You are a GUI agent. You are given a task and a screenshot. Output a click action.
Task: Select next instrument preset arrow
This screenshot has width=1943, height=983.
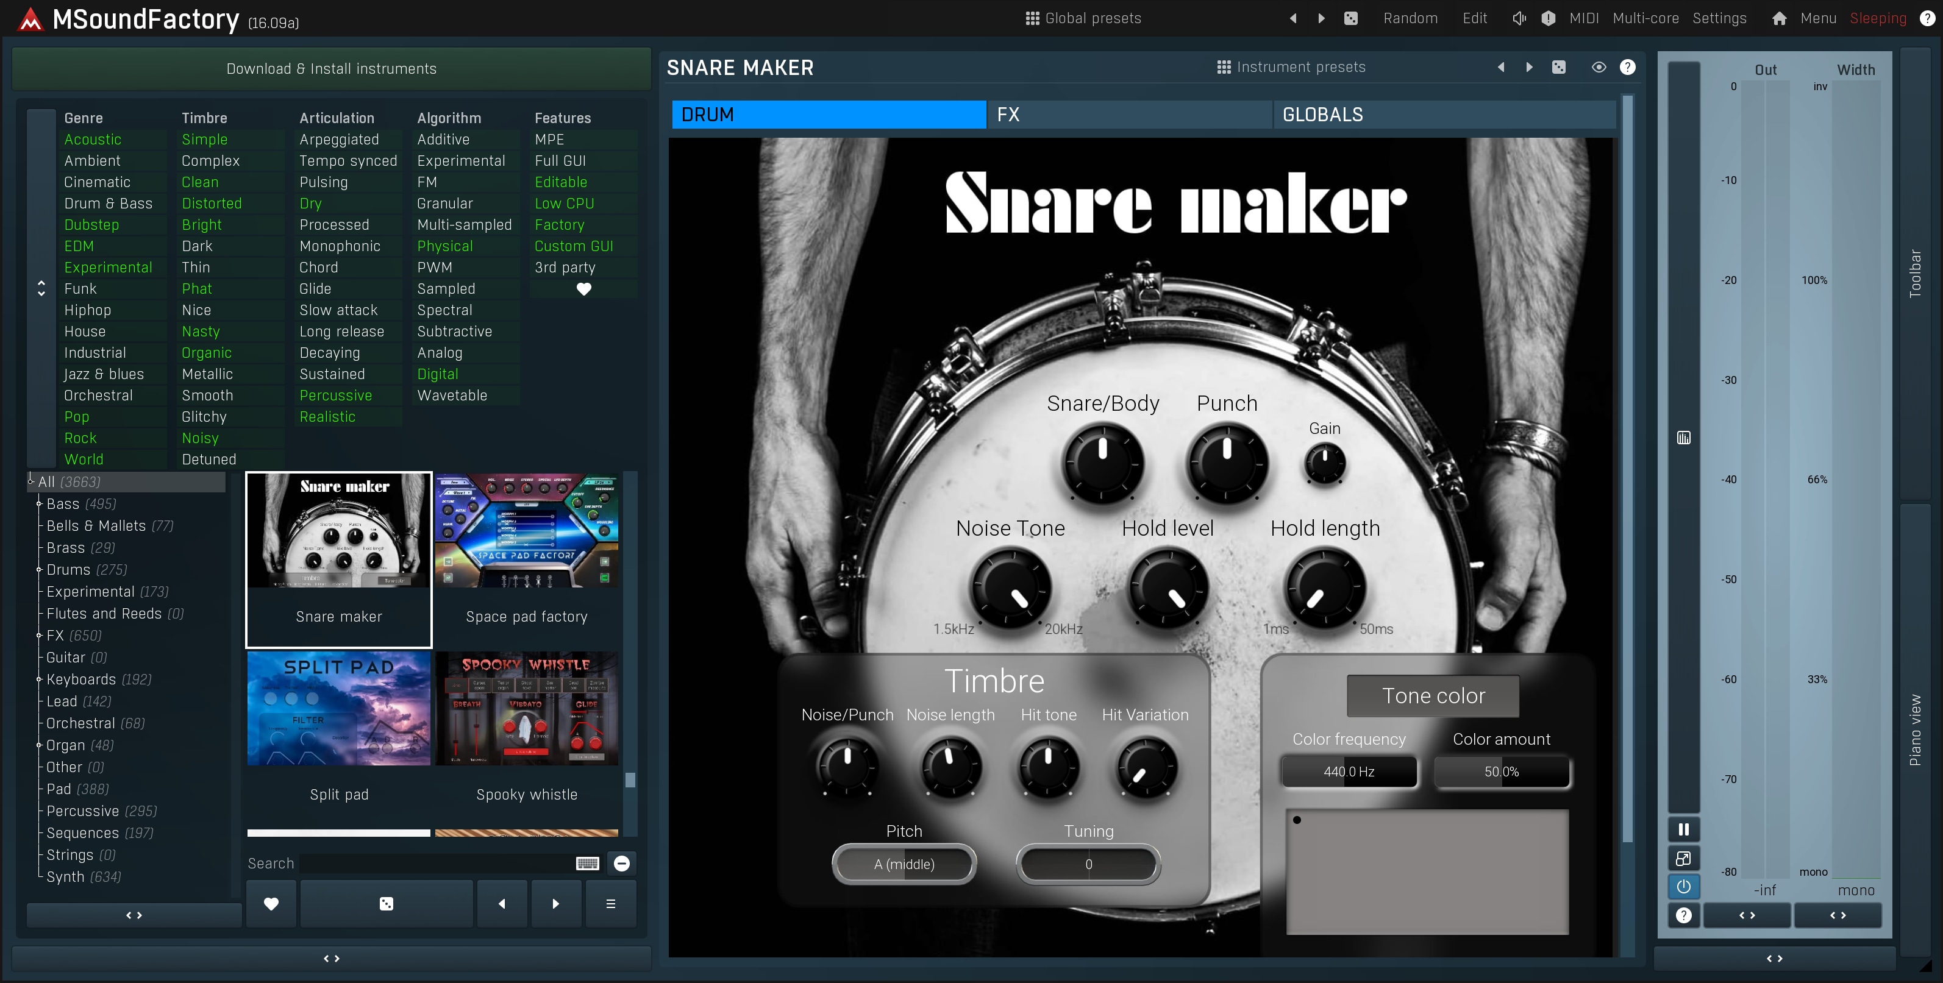(1530, 67)
